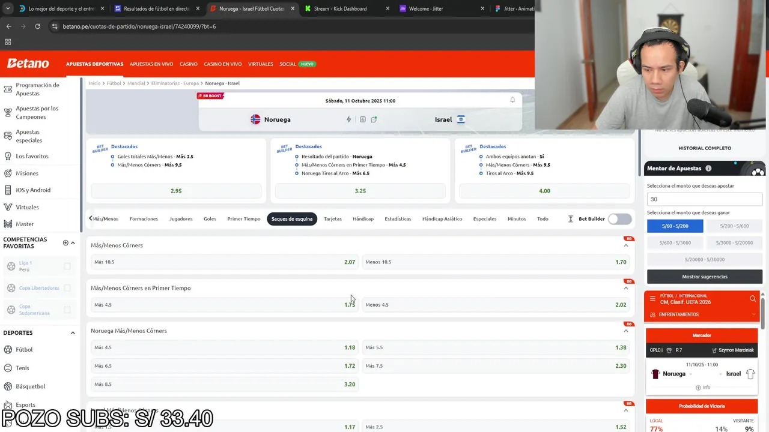Click the bet amount input field
This screenshot has width=769, height=432.
coord(705,199)
